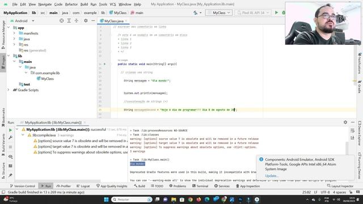Viewport: 363px width, 204px height.
Task: Expand the manifests folder
Action: click(14, 33)
